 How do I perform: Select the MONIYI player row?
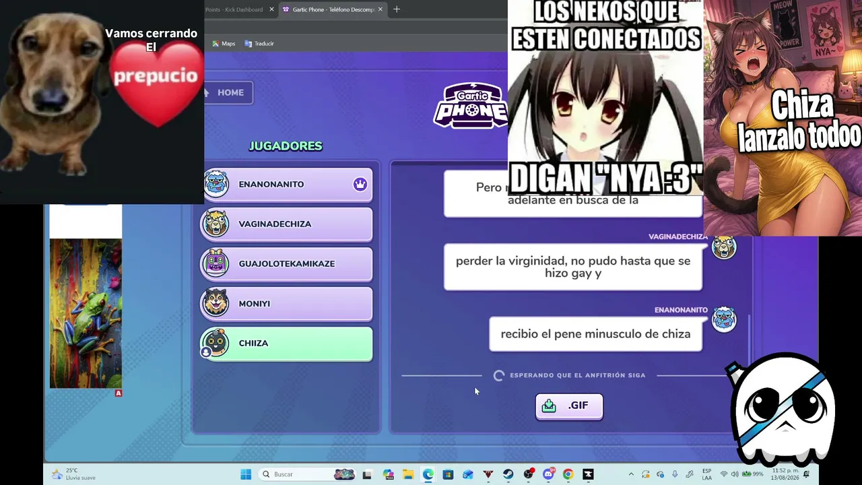tap(287, 303)
